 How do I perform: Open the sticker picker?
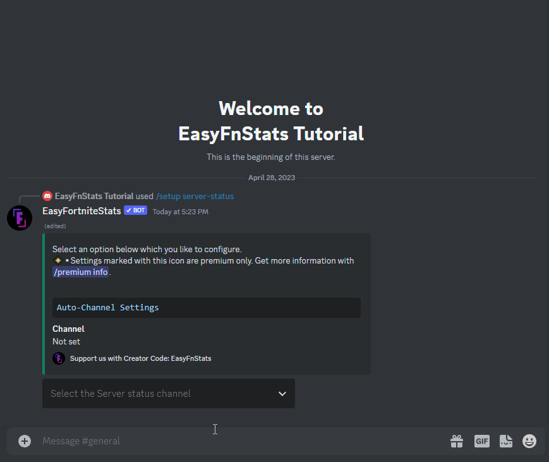505,441
